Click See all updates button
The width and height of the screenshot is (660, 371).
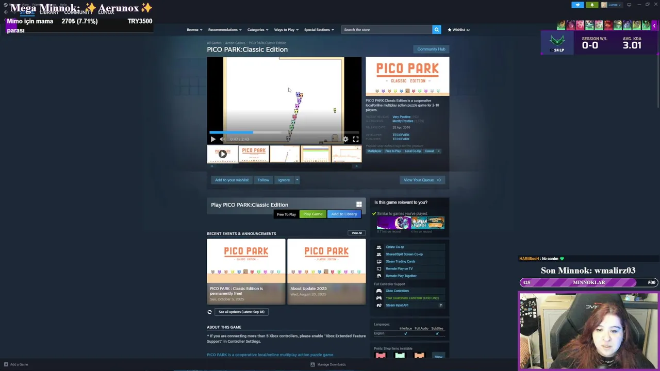241,312
